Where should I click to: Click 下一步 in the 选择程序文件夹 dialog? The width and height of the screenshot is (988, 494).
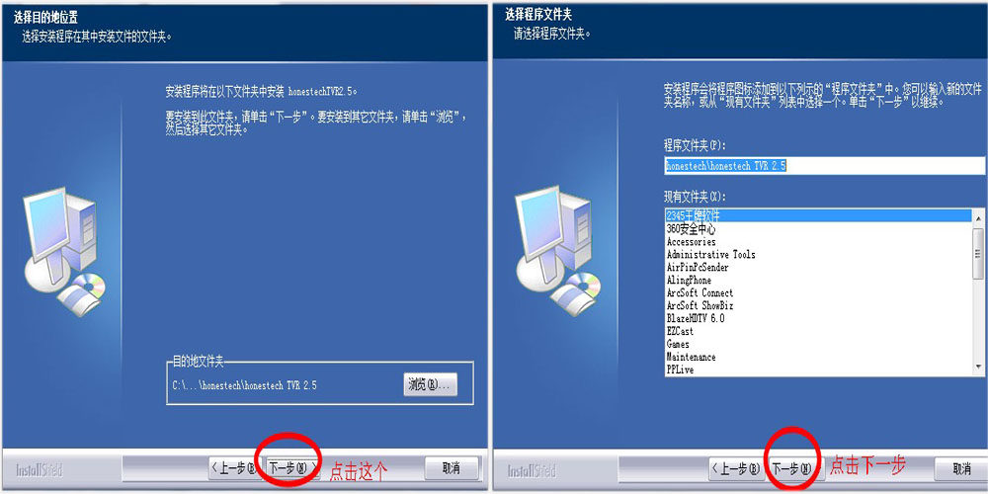tap(790, 468)
